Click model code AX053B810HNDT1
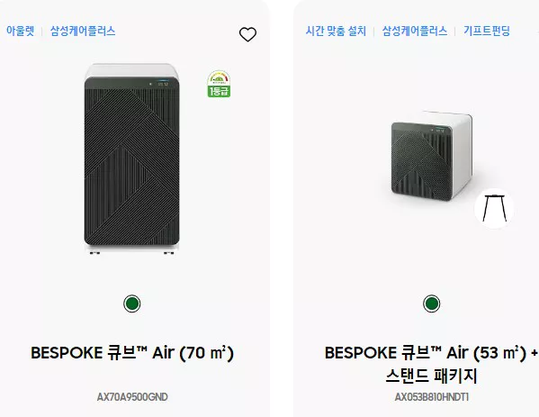Viewport: 539px width, 417px height. coord(431,397)
